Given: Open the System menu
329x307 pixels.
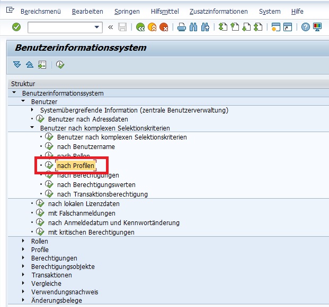Looking at the screenshot, I should (270, 11).
